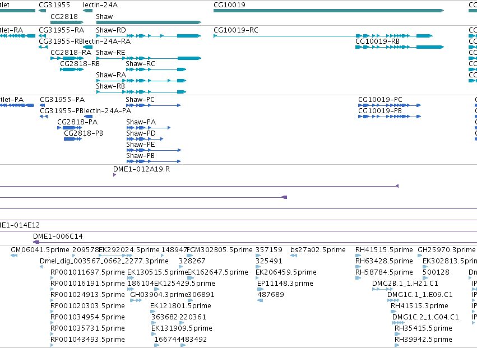The image size is (477, 348).
Task: Click the Shaw-PA protein label
Action: point(141,122)
